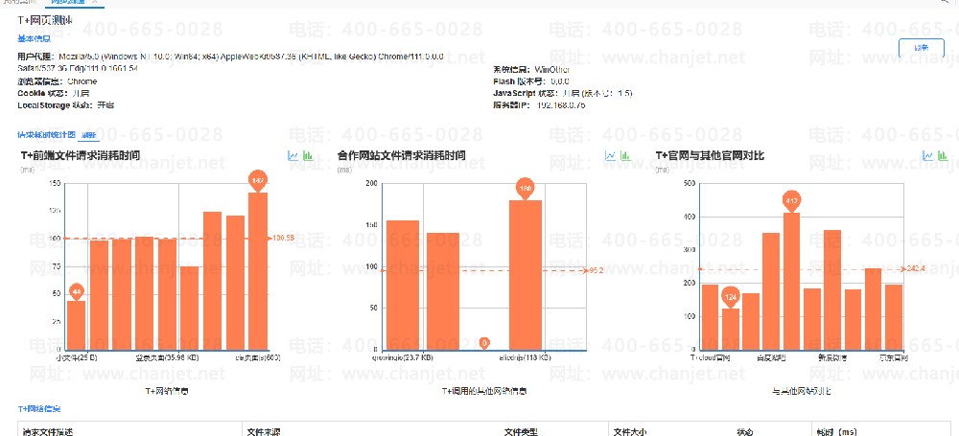Switch official-site comparison chart to line view
Screen dimensions: 959x436
pos(927,156)
